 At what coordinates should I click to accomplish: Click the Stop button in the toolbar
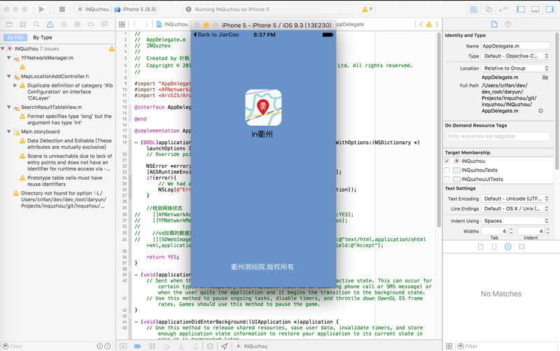(x=62, y=10)
